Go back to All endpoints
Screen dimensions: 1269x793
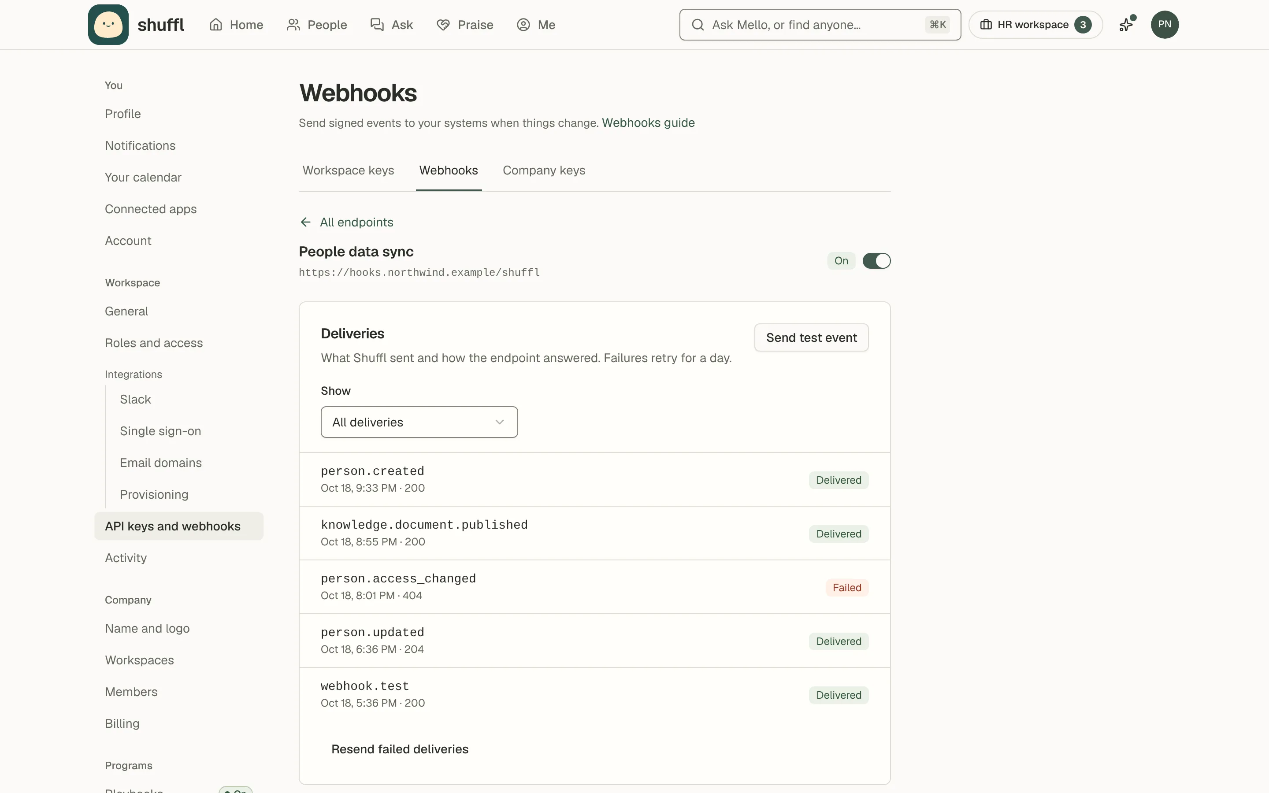(x=347, y=222)
